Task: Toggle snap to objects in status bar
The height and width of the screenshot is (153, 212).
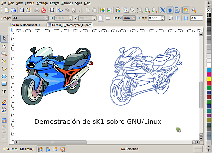Action: tap(55, 149)
